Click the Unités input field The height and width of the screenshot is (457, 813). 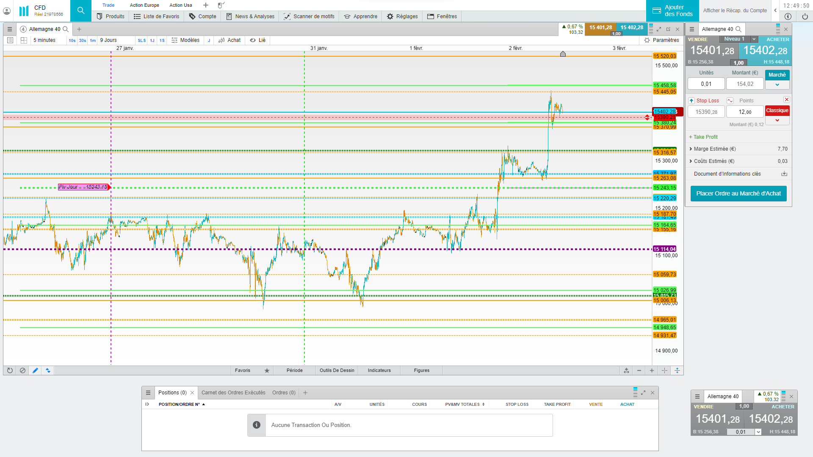point(706,84)
